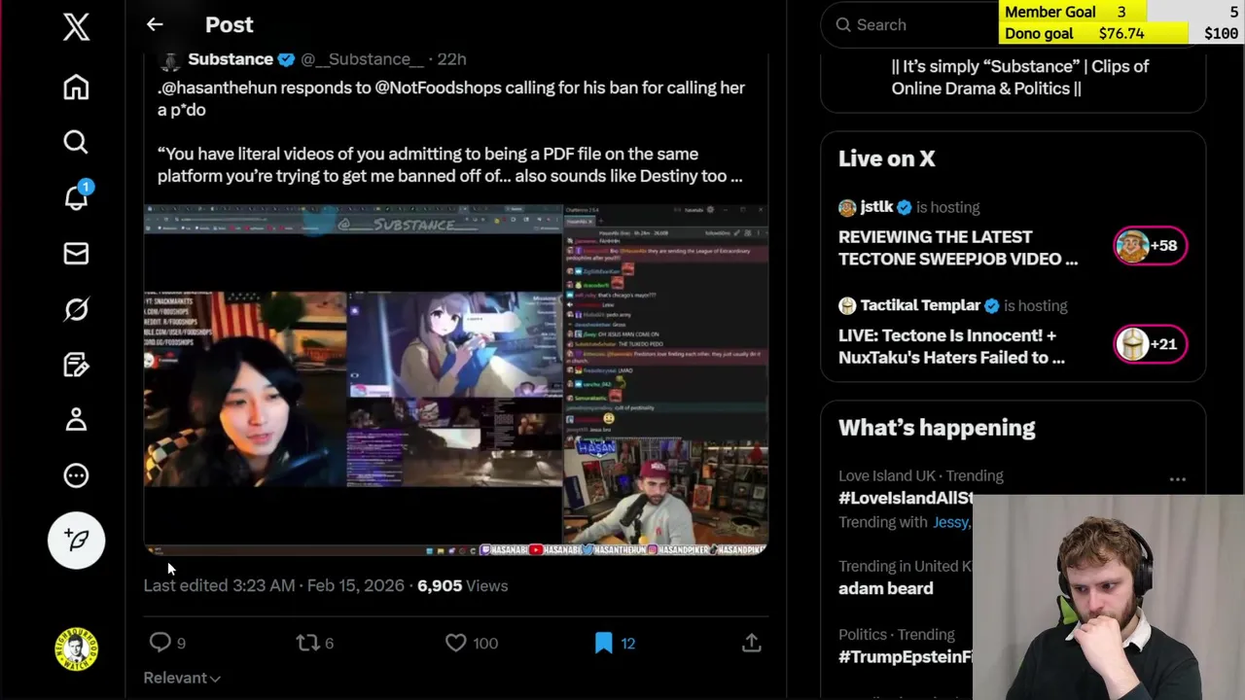Image resolution: width=1245 pixels, height=700 pixels.
Task: Go to Home in the sidebar
Action: [76, 87]
